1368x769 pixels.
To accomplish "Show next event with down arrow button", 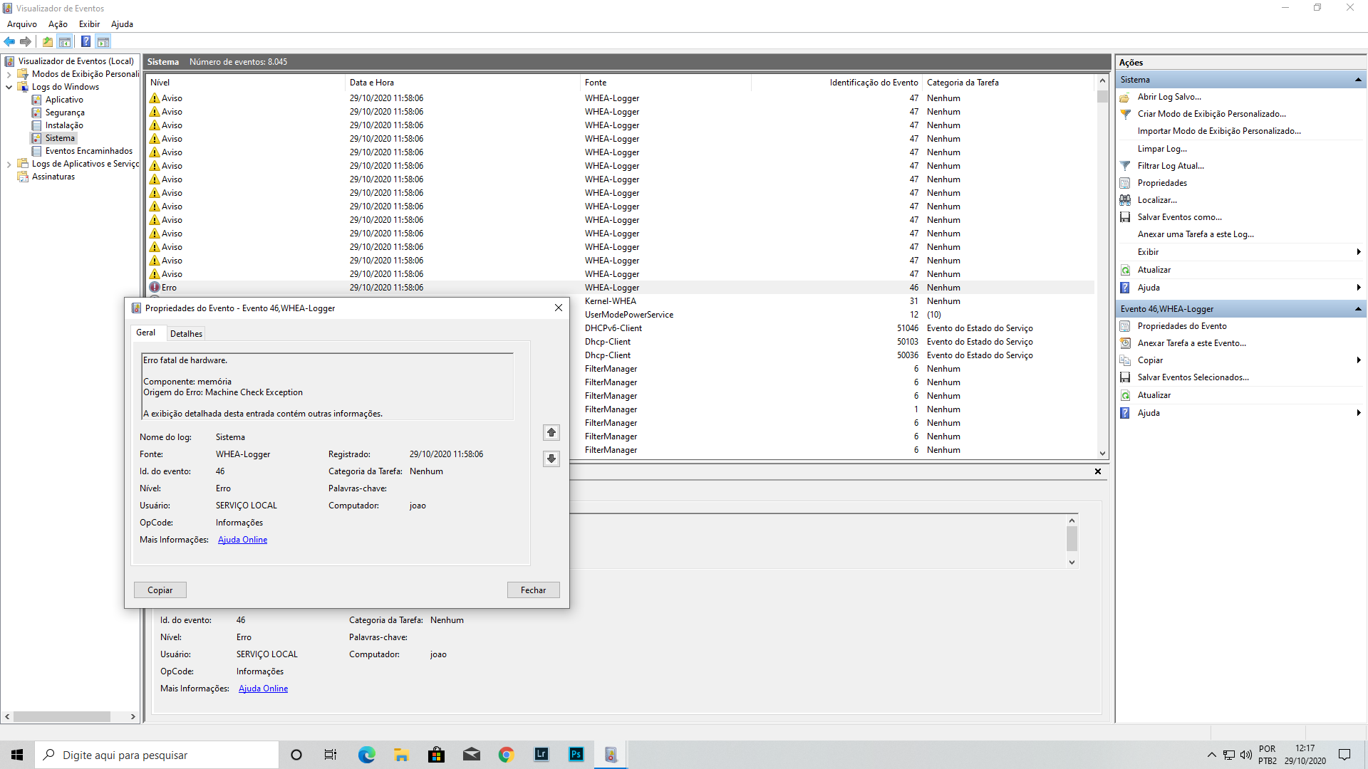I will coord(551,459).
